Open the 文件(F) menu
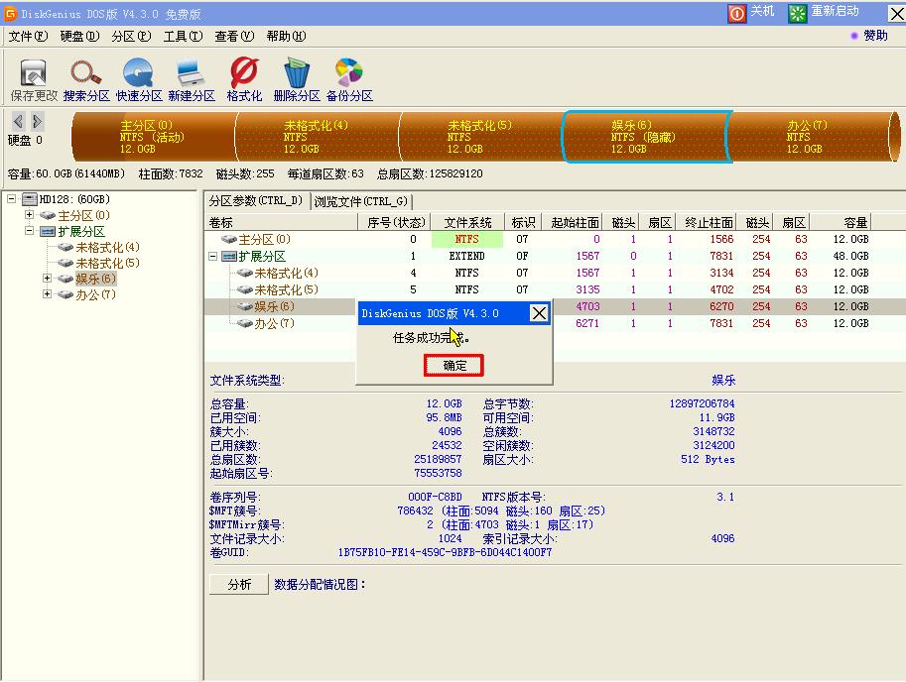Viewport: 906px width, 682px height. coord(28,37)
